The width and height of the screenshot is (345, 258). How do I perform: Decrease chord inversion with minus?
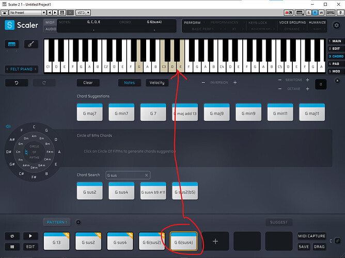click(203, 83)
